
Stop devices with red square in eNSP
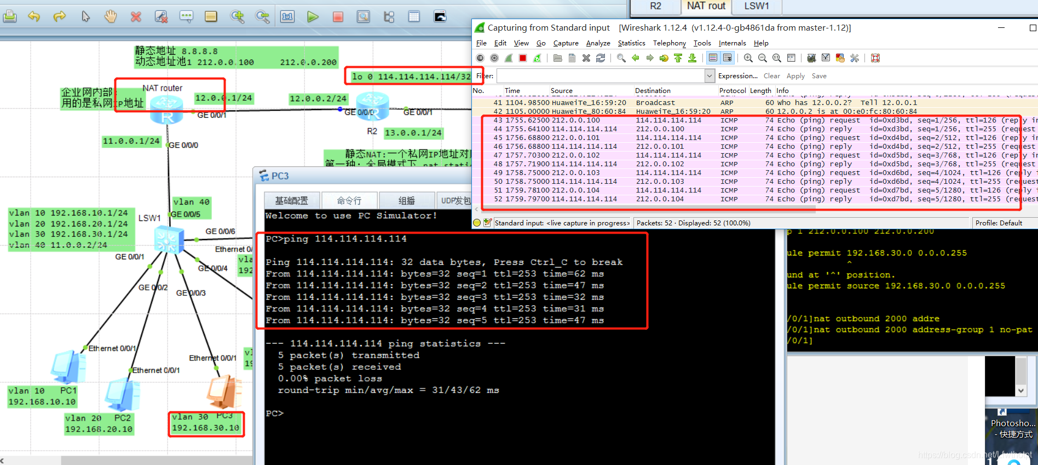pos(338,16)
